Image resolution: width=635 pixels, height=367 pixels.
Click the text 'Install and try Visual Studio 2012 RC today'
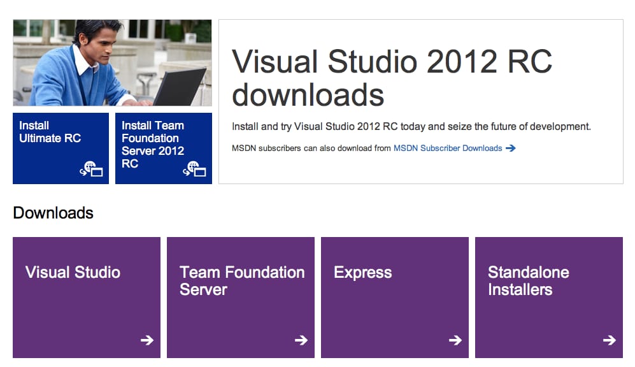(329, 127)
